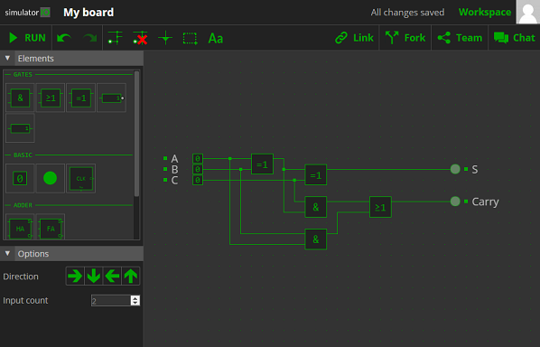Screen dimensions: 540x347
Task: Collapse the Elements panel
Action: point(7,58)
